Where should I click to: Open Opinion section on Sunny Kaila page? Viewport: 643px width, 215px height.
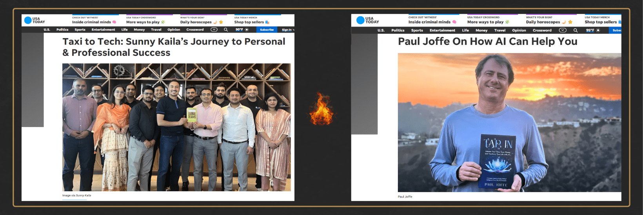[x=174, y=30]
